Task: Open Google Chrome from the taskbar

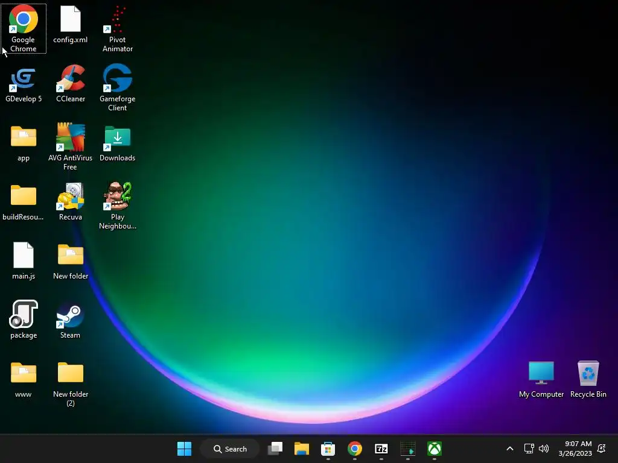Action: point(355,449)
